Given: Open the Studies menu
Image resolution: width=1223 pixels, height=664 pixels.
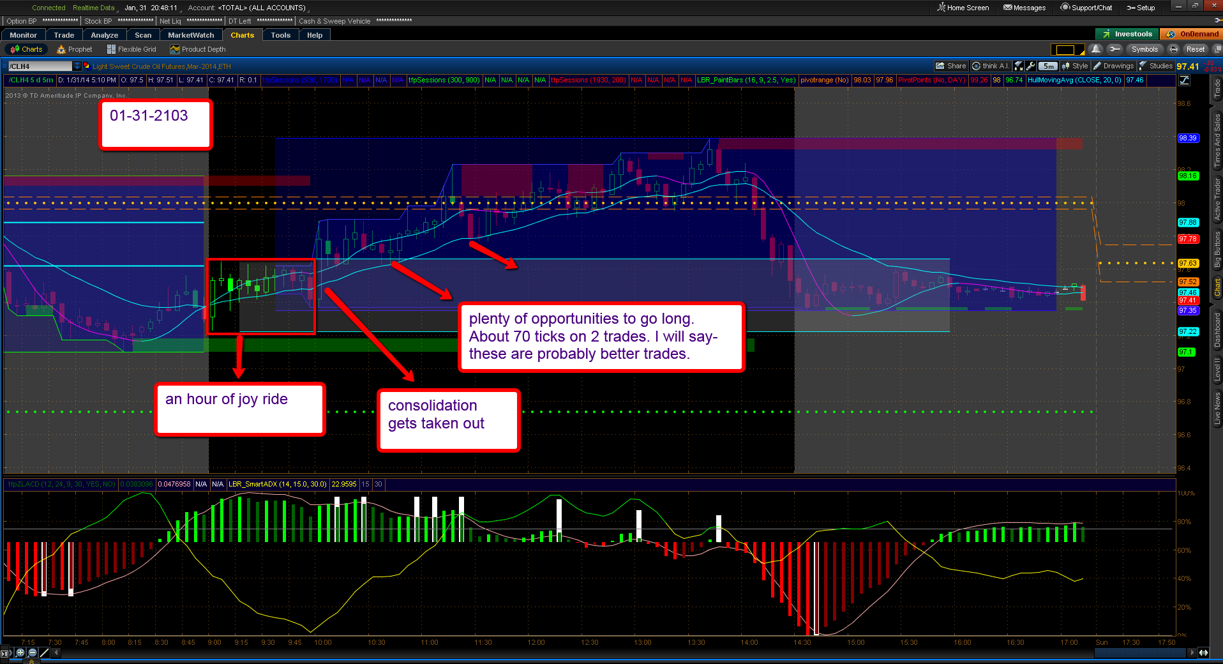Looking at the screenshot, I should click(1156, 66).
